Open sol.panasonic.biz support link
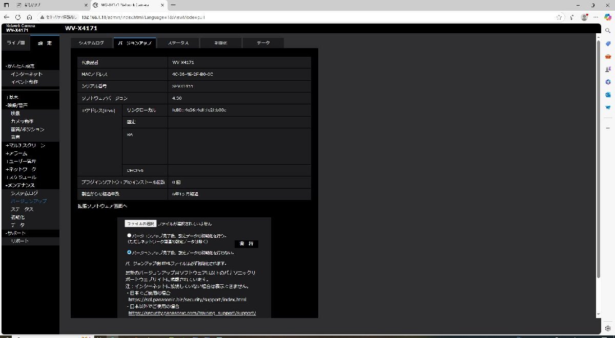Viewport: 615px width, 338px height. click(x=187, y=299)
